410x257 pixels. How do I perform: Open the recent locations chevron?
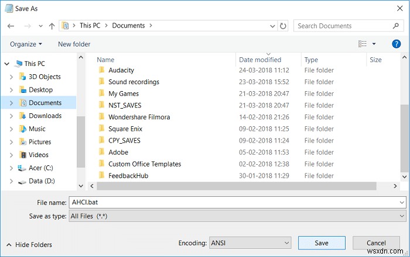point(40,26)
